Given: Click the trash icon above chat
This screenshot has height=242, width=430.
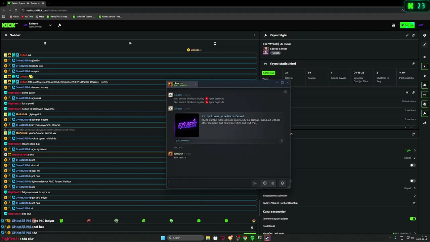Looking at the screenshot, I should [x=45, y=43].
